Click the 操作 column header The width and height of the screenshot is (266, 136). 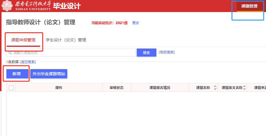tap(59, 88)
